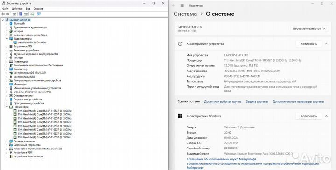This screenshot has height=170, width=336.
Task: Select Контроллеры IDE ATA/ATAPI item
Action: tap(30, 73)
